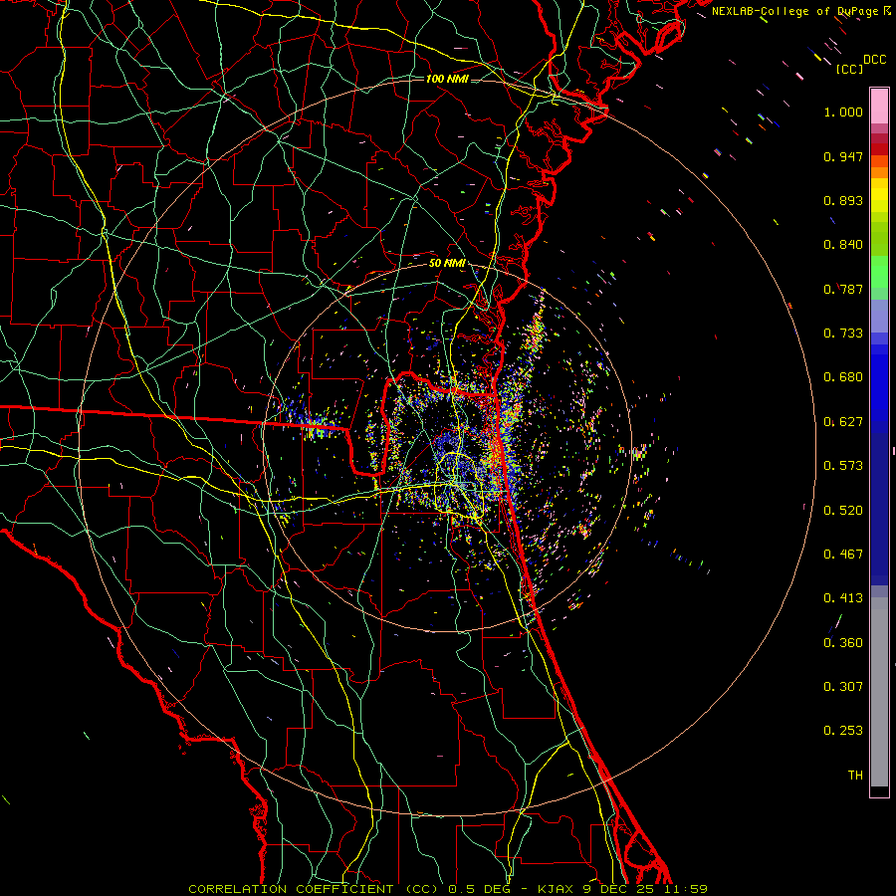Click the DCC label above the color bar

tap(874, 60)
